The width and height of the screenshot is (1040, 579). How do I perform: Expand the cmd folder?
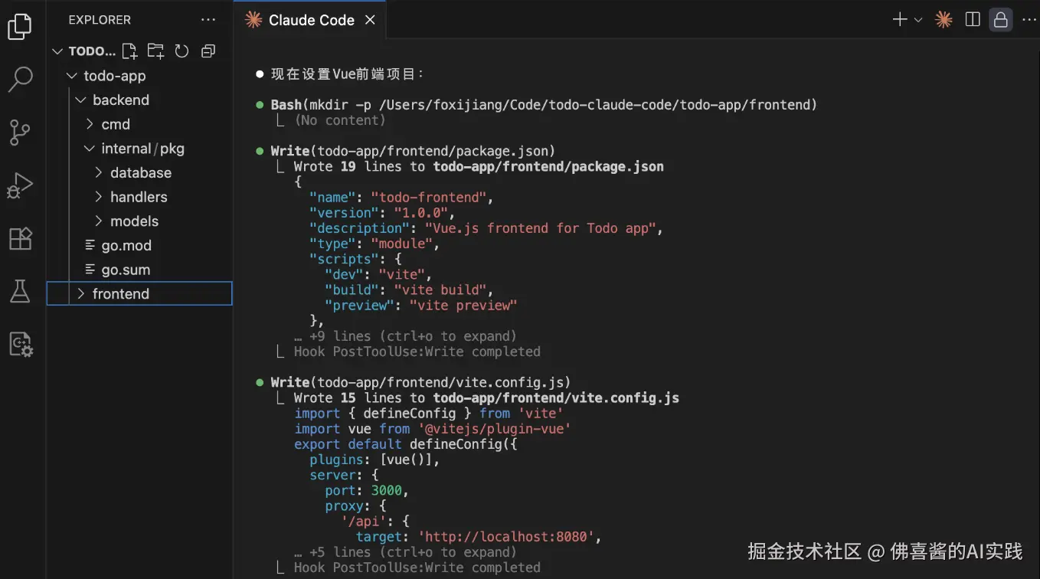coord(90,124)
